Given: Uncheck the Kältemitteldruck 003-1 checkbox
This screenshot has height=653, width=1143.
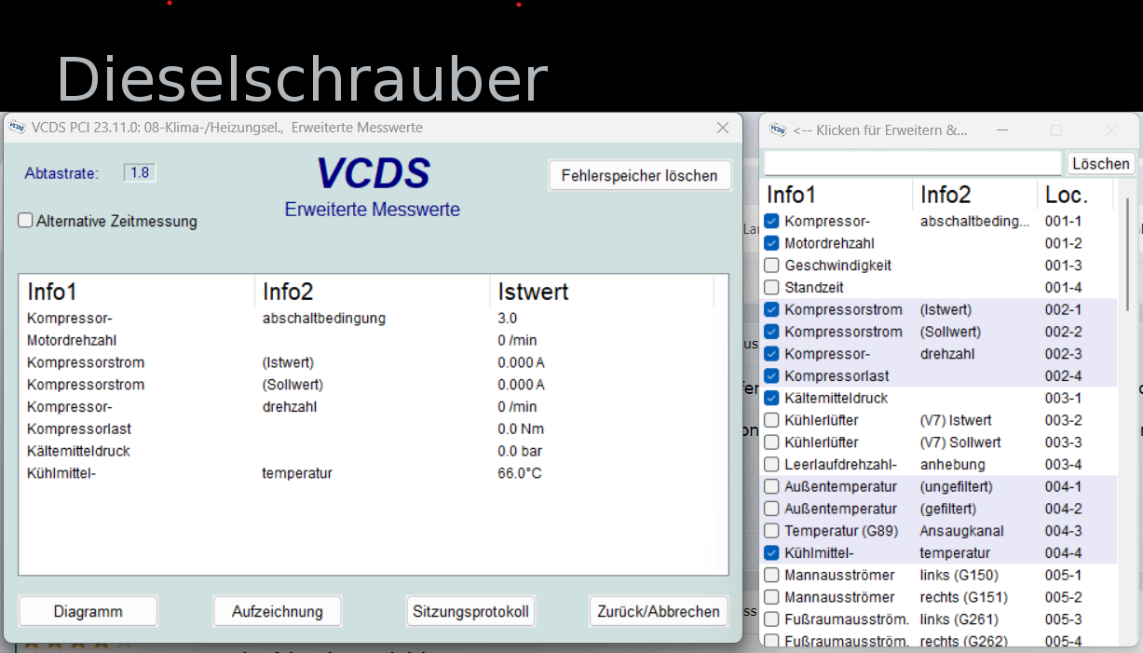Looking at the screenshot, I should 771,398.
